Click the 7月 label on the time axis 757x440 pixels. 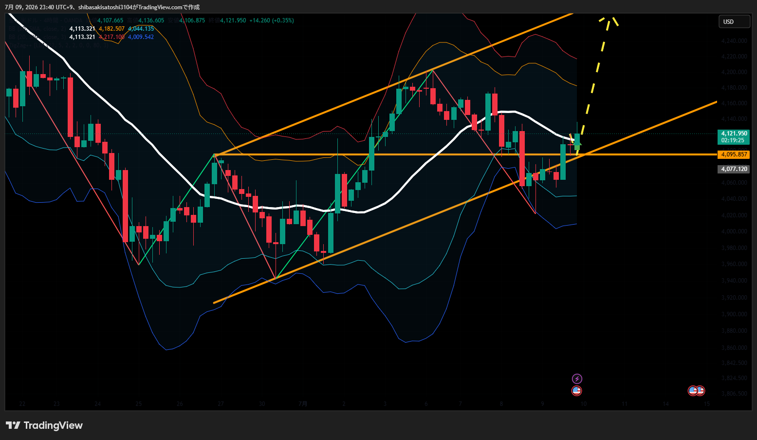[x=303, y=404]
